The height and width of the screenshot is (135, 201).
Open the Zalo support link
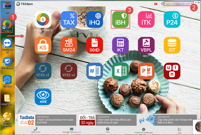(x=179, y=131)
